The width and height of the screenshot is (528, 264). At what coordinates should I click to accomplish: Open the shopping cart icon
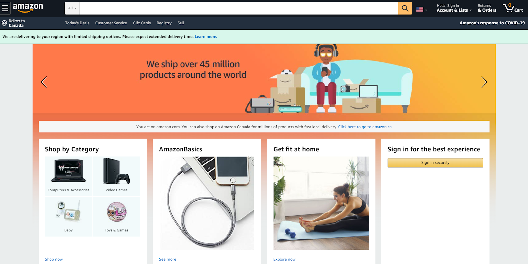pyautogui.click(x=513, y=8)
